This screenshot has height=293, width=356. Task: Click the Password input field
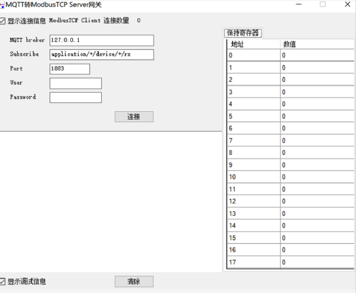pos(76,98)
